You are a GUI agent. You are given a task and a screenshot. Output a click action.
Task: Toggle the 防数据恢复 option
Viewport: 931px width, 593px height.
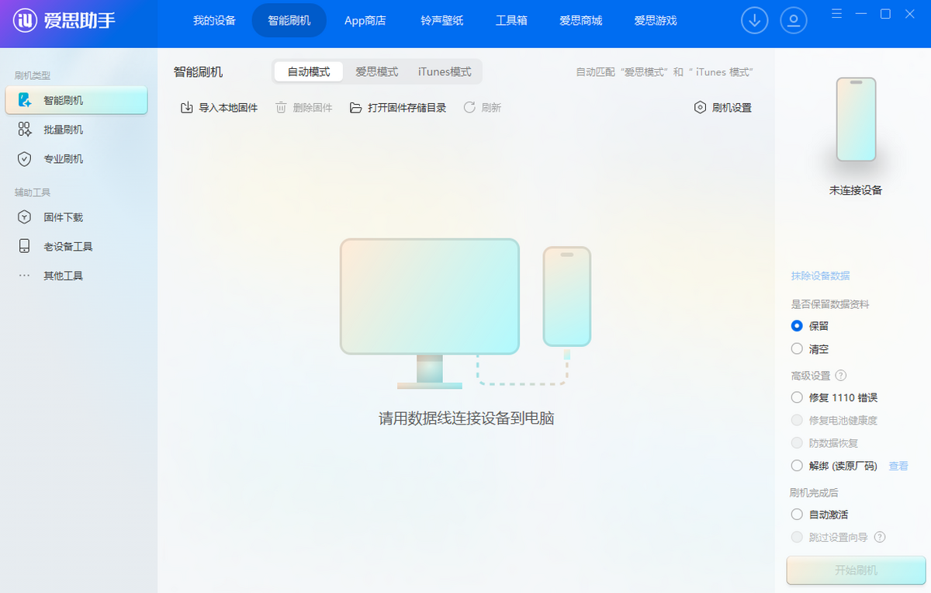tap(797, 443)
